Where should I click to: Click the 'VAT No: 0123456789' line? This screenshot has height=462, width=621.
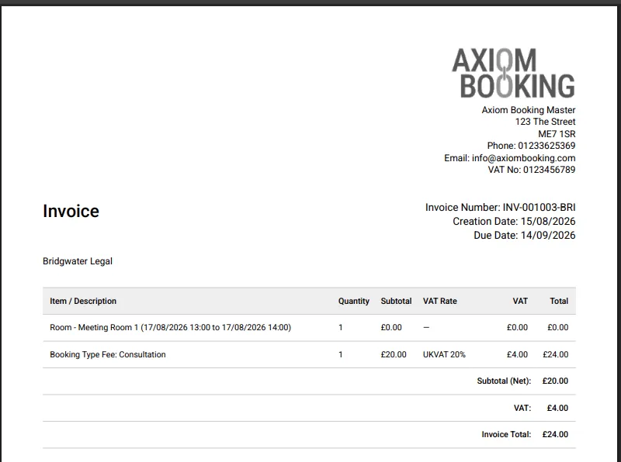point(532,170)
